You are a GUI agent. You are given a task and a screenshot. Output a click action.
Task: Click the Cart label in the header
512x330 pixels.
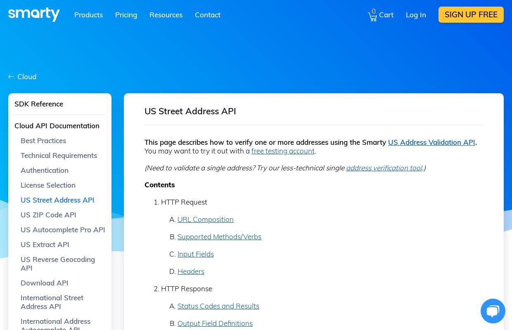click(x=386, y=15)
